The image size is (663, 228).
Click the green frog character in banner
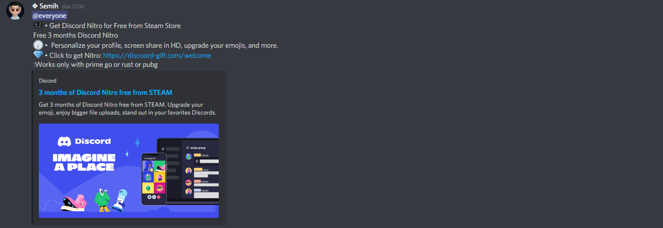102,200
